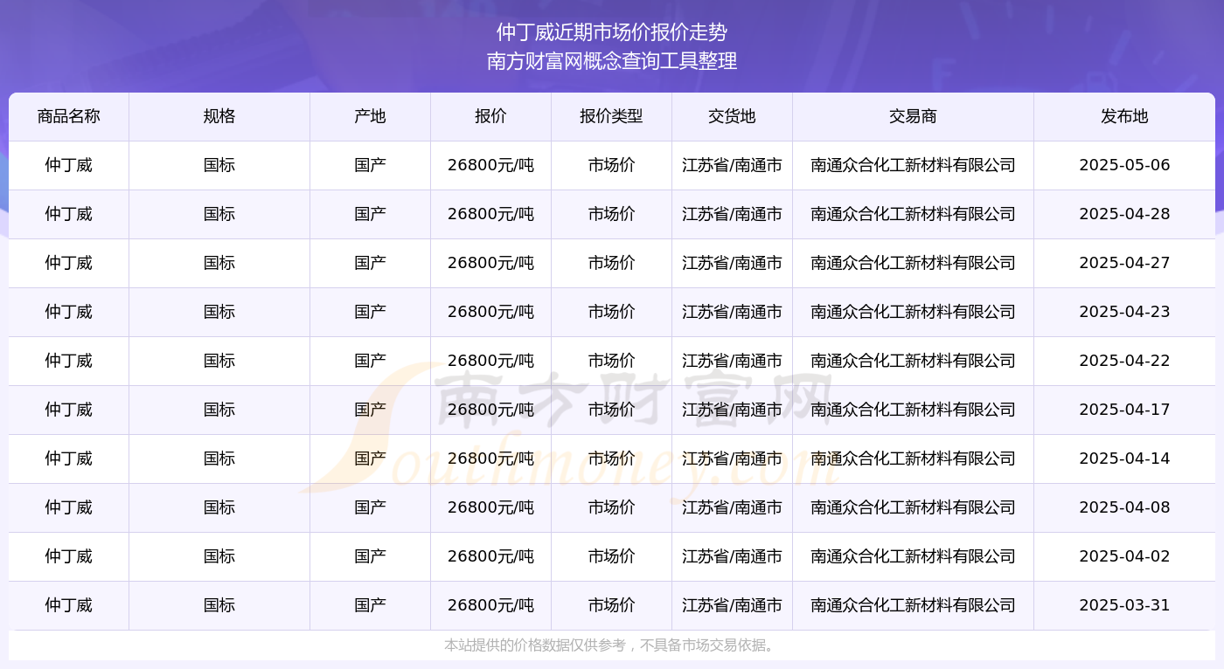Click 江苏省/南通市 in the 2025-04-27 row
The image size is (1224, 669).
click(x=732, y=263)
